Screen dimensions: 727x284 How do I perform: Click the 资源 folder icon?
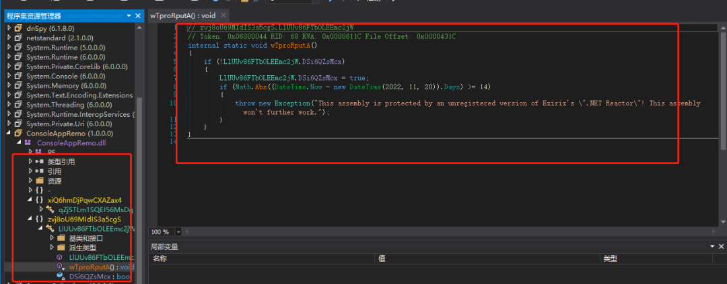(x=40, y=181)
